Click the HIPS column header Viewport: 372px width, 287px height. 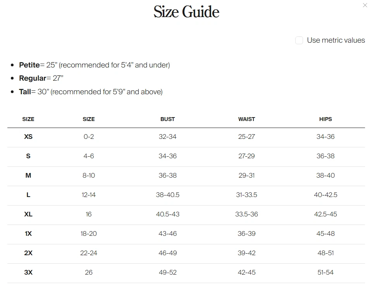pyautogui.click(x=325, y=119)
